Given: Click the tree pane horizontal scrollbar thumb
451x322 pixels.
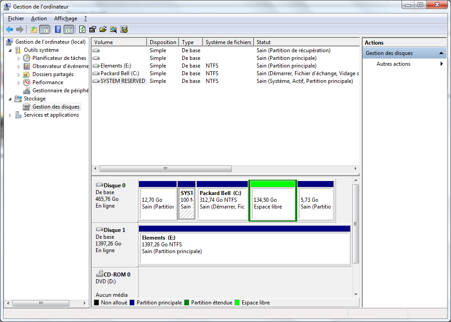Looking at the screenshot, I should [x=41, y=303].
